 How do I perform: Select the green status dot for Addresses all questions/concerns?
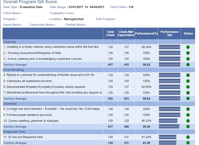[x=188, y=81]
